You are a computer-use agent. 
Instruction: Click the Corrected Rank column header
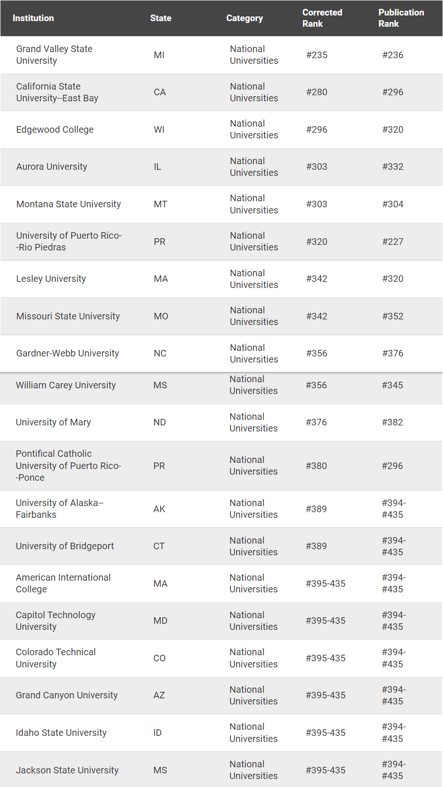[x=322, y=18]
